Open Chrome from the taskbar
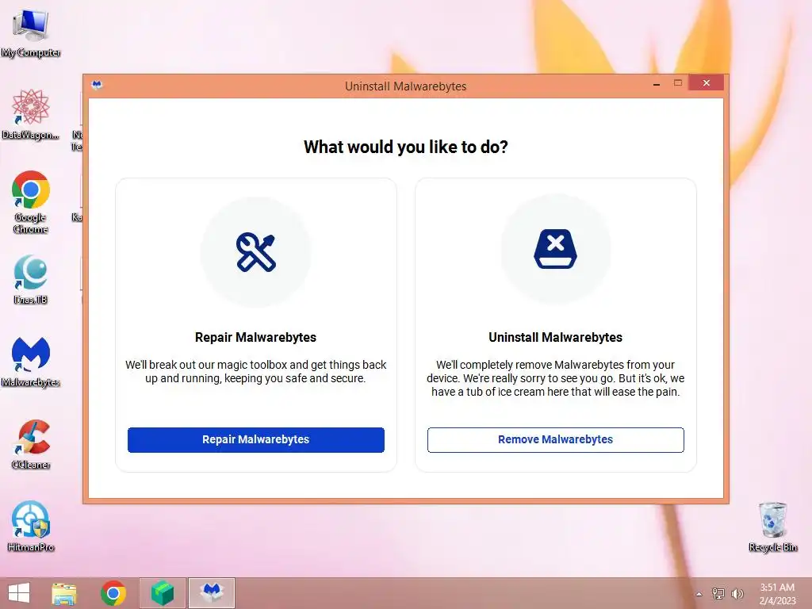The image size is (812, 609). 113,593
